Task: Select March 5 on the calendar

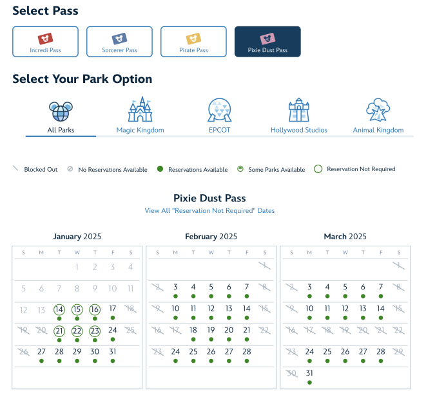Action: [345, 287]
